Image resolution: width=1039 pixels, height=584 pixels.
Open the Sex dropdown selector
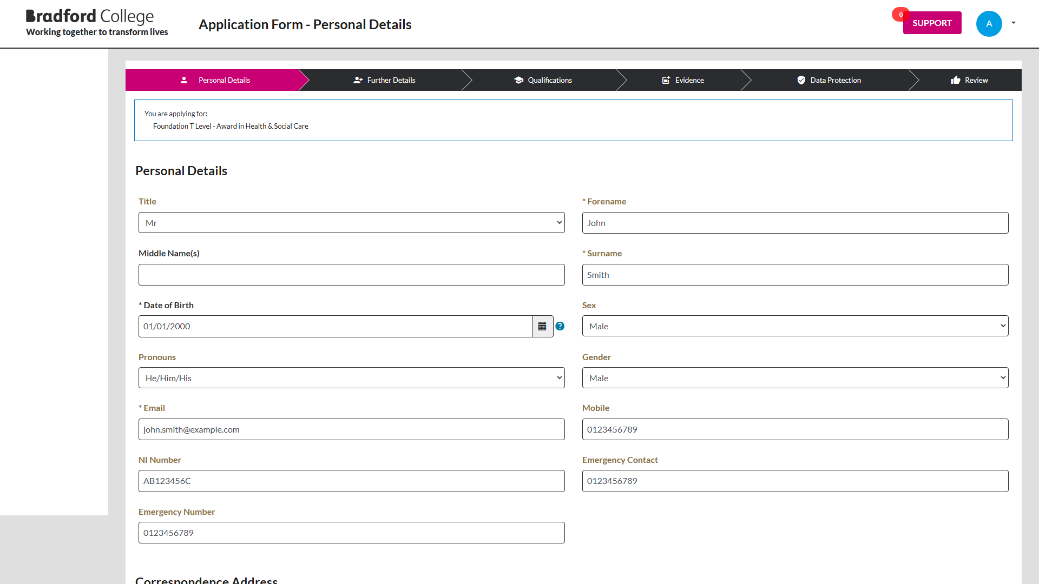[794, 327]
